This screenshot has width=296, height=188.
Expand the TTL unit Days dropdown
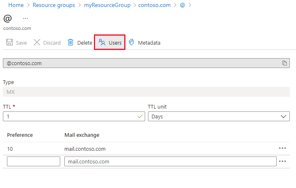coord(218,117)
